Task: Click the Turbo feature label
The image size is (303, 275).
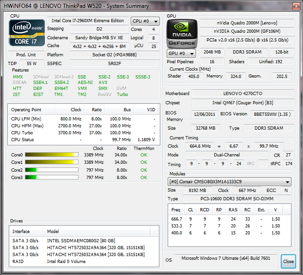Action: 122,95
